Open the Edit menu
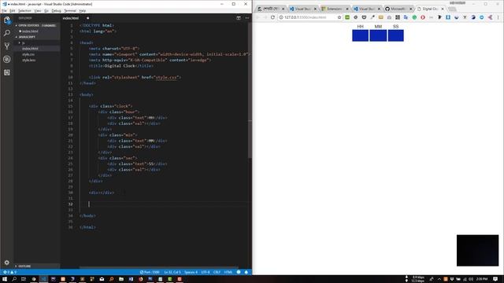 click(x=13, y=10)
